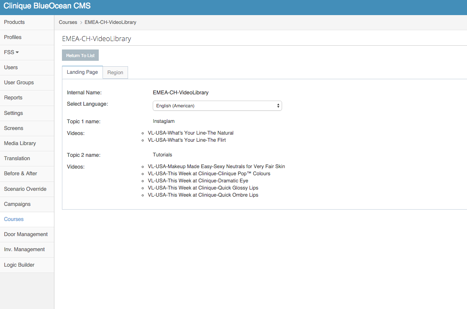Click the EMEA-CH-VideoLibrary breadcrumb text
This screenshot has width=467, height=309.
pos(110,22)
